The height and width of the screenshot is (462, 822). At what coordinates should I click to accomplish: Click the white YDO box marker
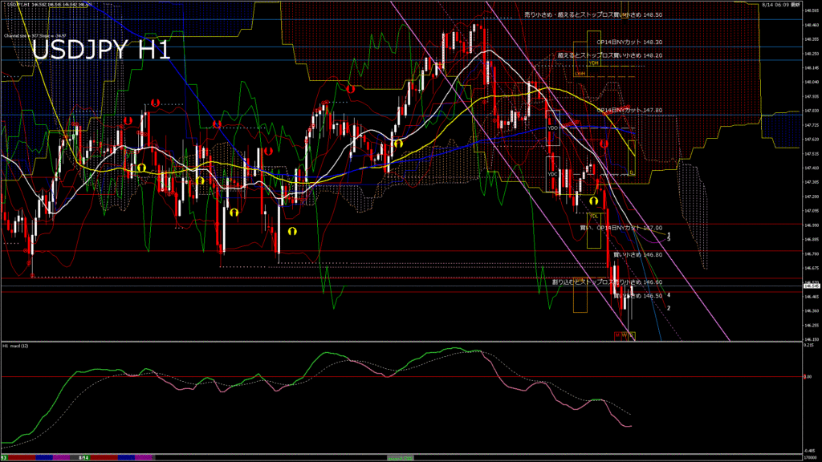coord(552,128)
